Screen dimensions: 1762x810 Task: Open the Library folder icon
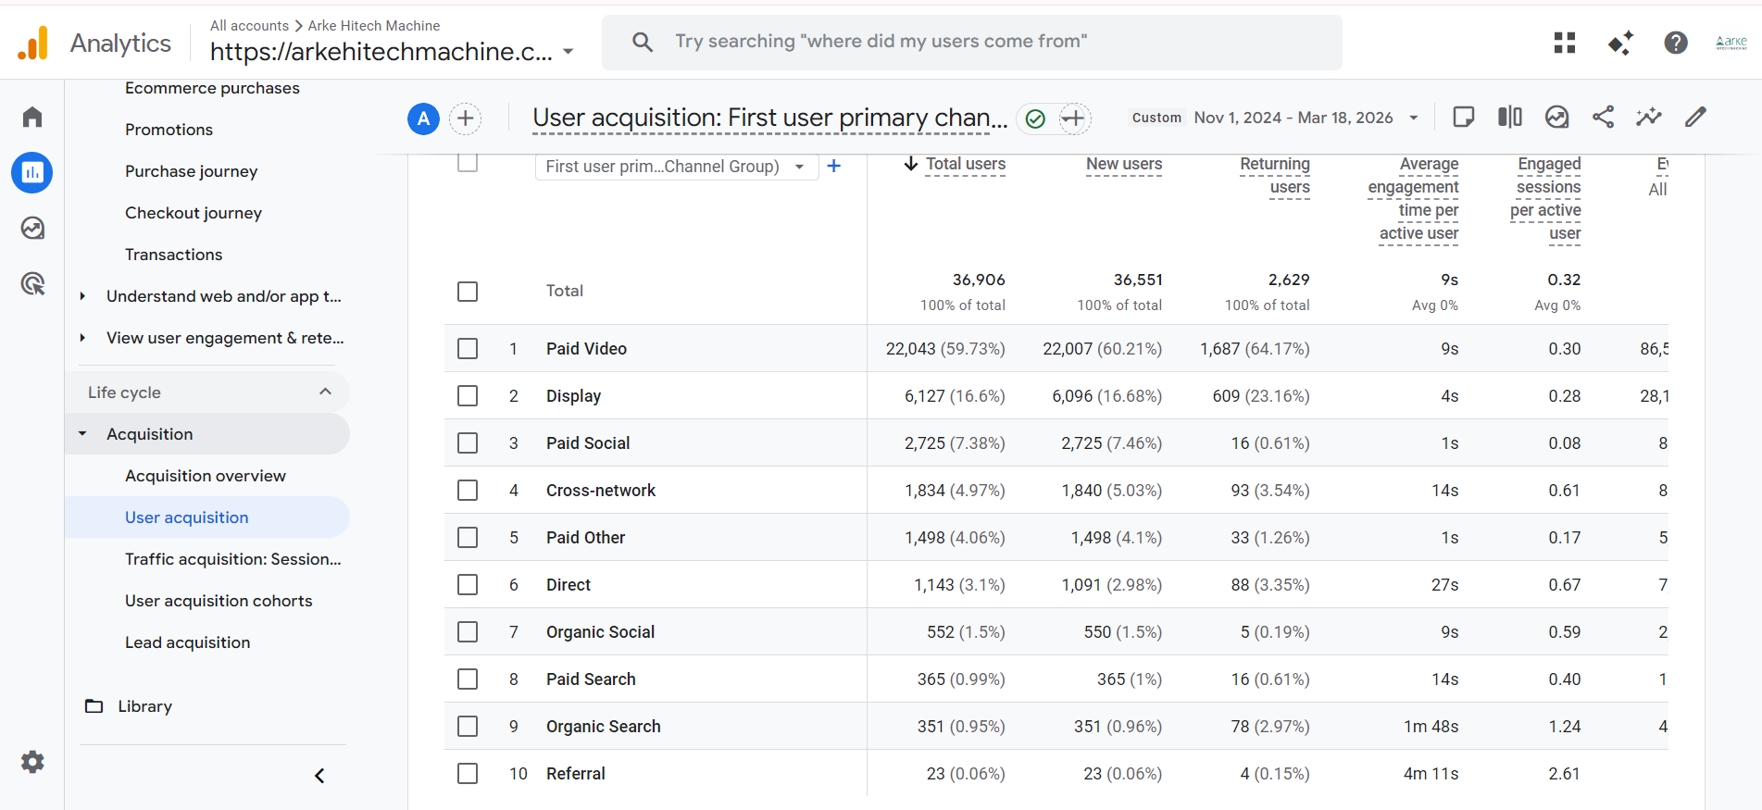point(94,706)
